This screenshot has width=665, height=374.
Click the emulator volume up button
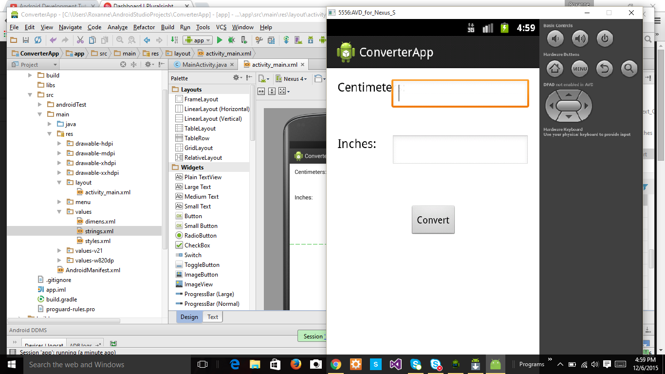[x=580, y=38]
